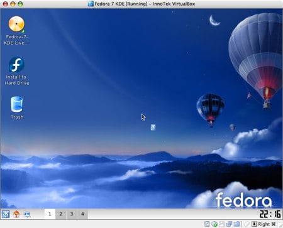Open the KDE K menu launcher

(x=6, y=214)
